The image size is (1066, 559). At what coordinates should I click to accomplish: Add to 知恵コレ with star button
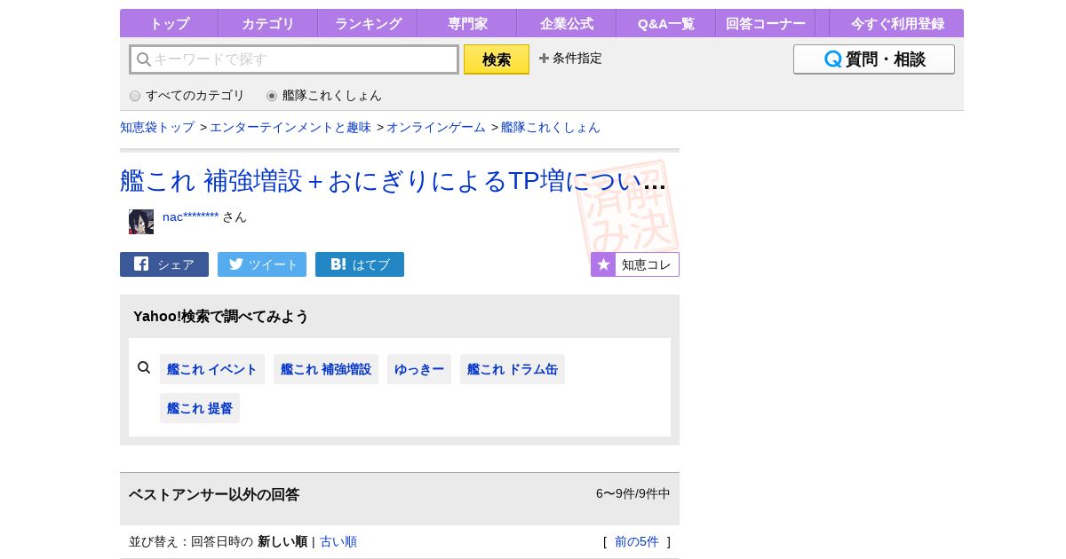pyautogui.click(x=635, y=264)
